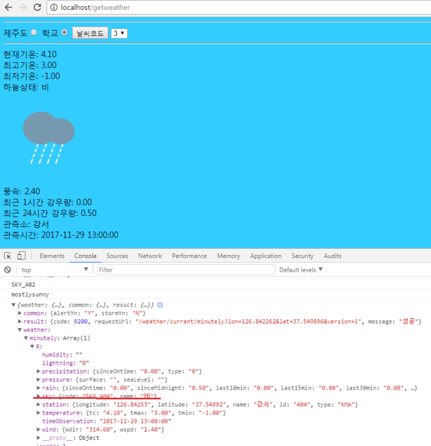This screenshot has height=446, width=431.
Task: Collapse the minutely Array(1) node
Action: pos(26,338)
